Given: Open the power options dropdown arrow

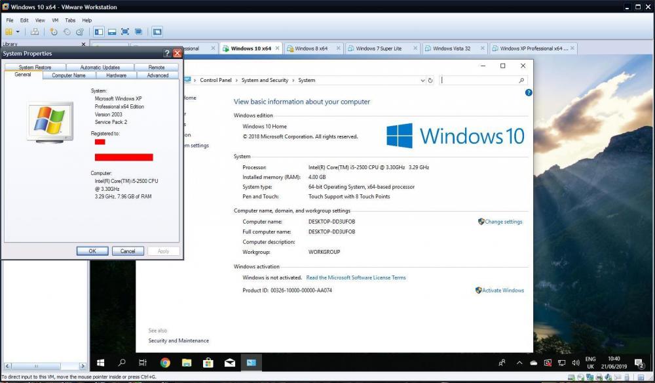Looking at the screenshot, I should coord(18,31).
